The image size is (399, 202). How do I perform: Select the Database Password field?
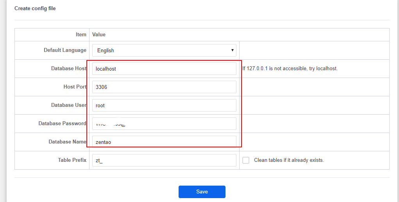[x=164, y=124]
